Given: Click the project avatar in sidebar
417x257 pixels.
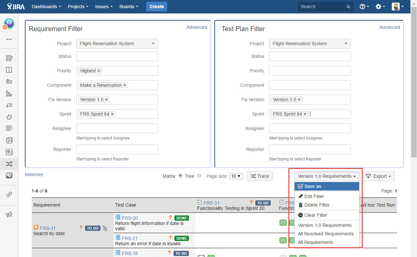Looking at the screenshot, I should (x=9, y=24).
